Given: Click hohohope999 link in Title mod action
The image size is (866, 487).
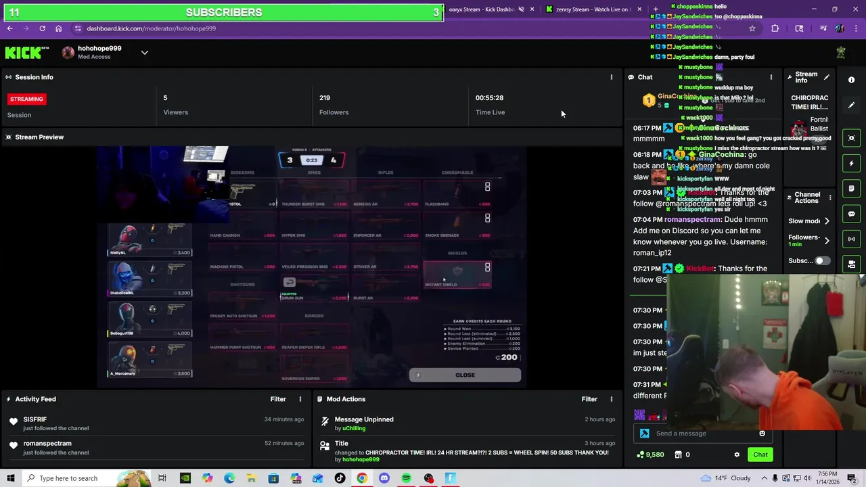Looking at the screenshot, I should (361, 459).
